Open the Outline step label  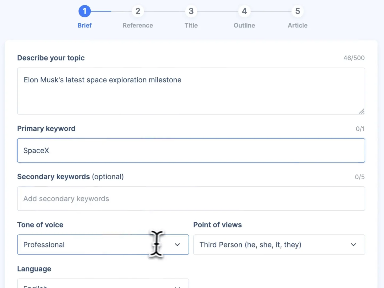point(244,25)
